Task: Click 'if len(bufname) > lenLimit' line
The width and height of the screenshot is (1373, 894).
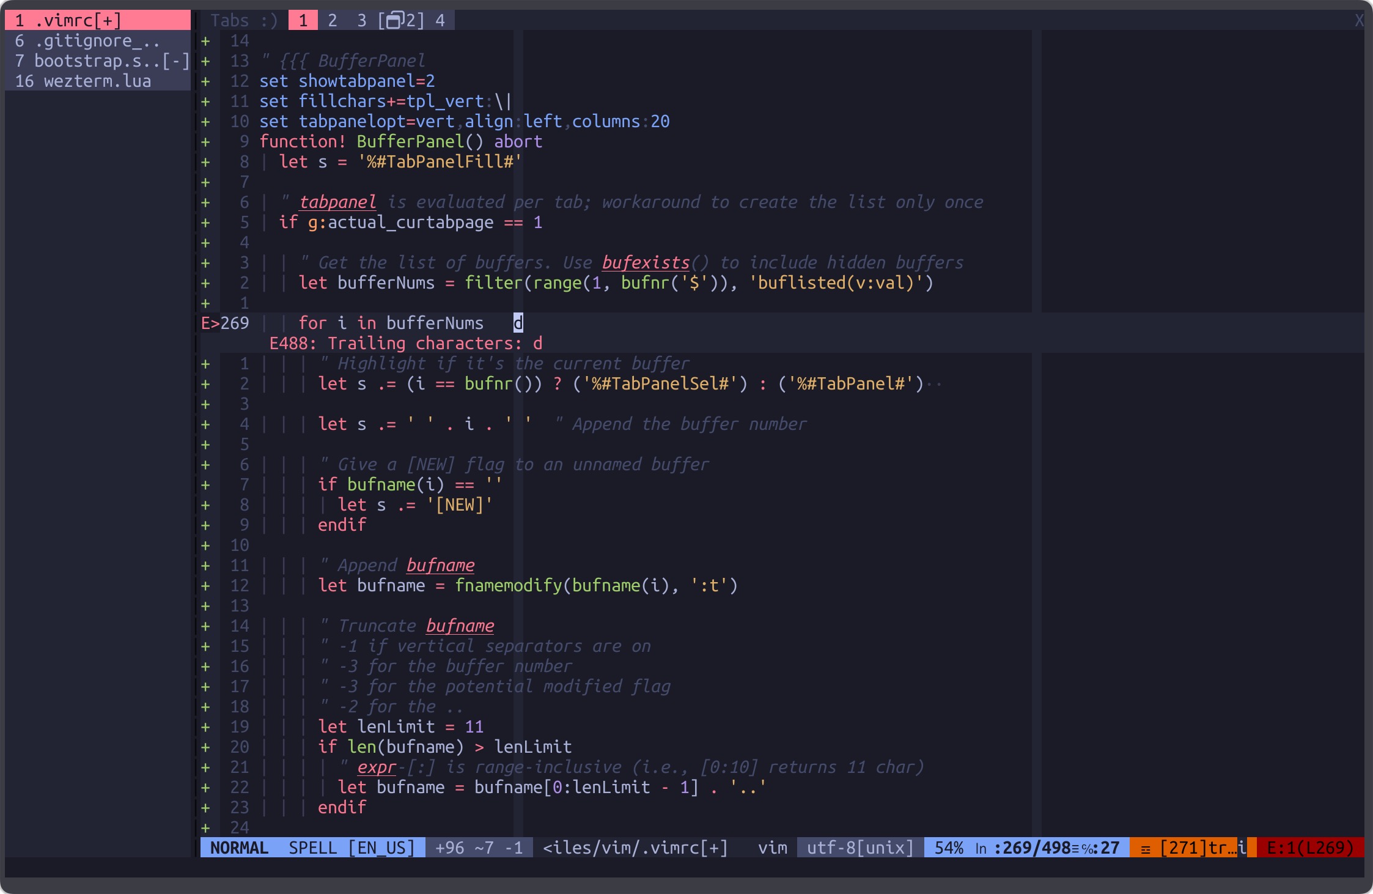Action: click(445, 747)
